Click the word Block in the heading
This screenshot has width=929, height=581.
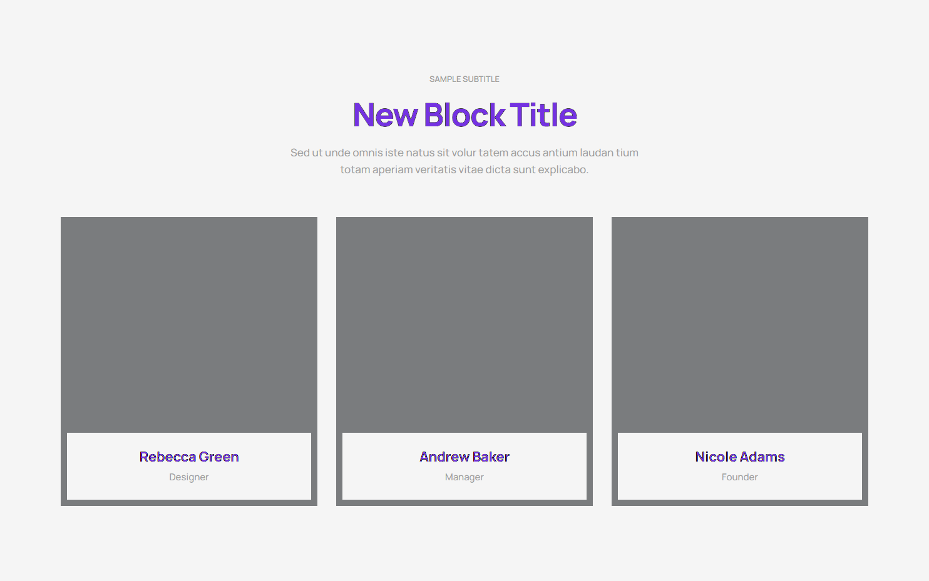click(464, 116)
